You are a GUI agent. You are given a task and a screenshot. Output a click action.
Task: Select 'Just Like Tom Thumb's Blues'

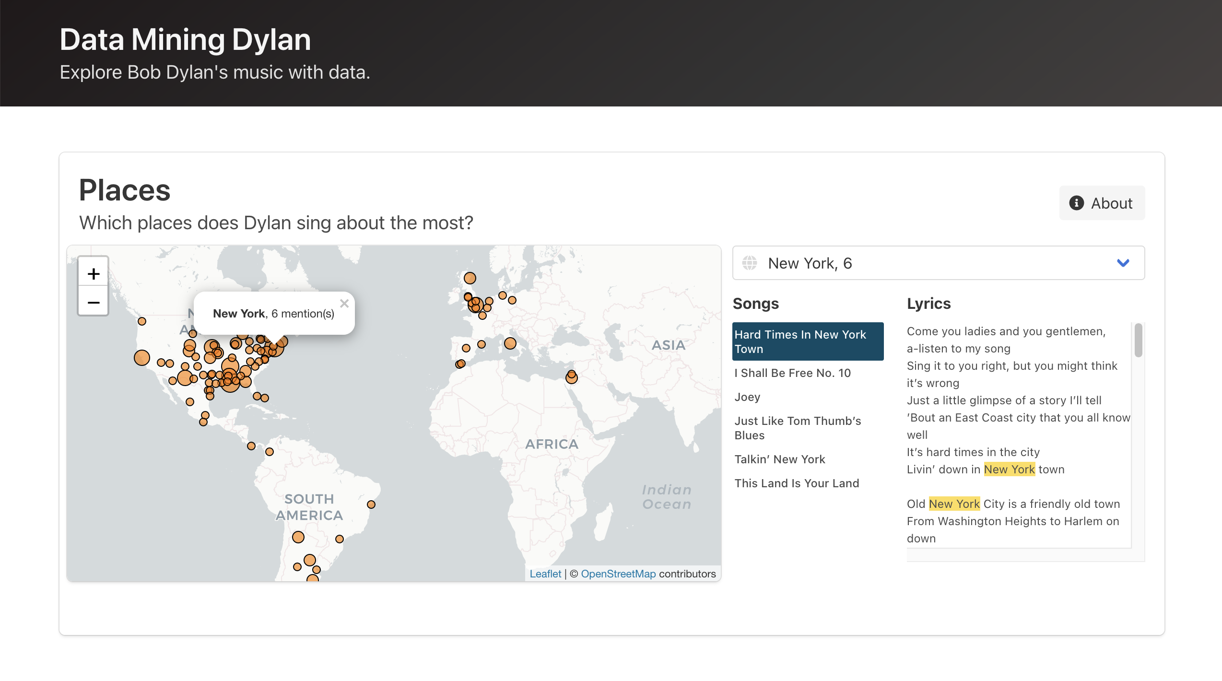pyautogui.click(x=798, y=428)
